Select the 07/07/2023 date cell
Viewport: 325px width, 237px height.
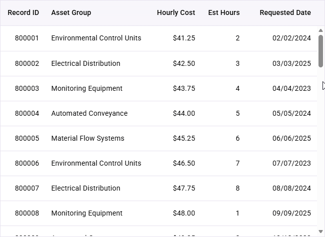291,163
